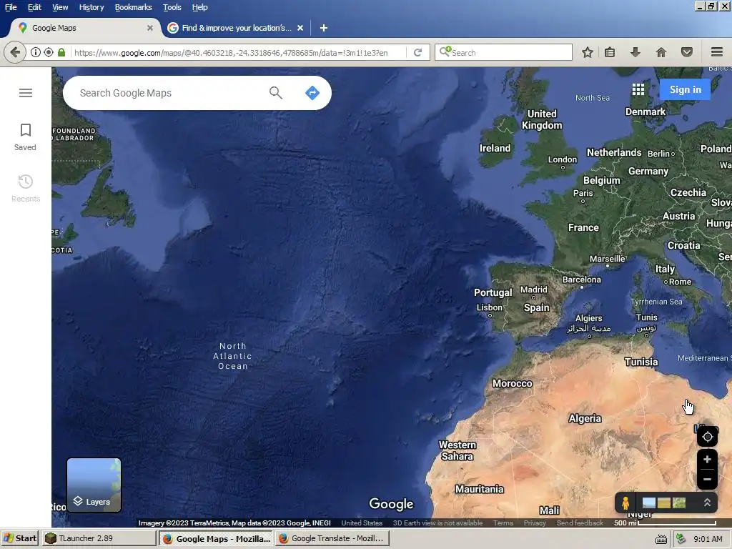Open the Recents panel
The width and height of the screenshot is (732, 549).
[x=26, y=189]
